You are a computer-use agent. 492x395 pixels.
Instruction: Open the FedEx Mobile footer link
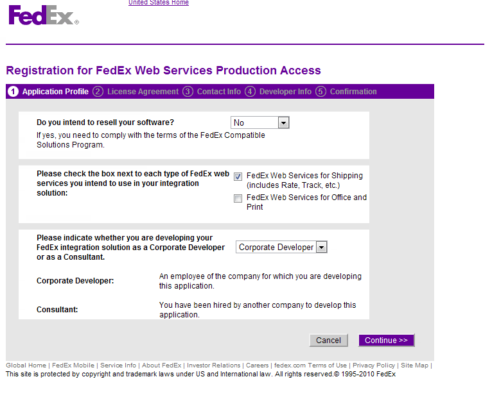[73, 366]
